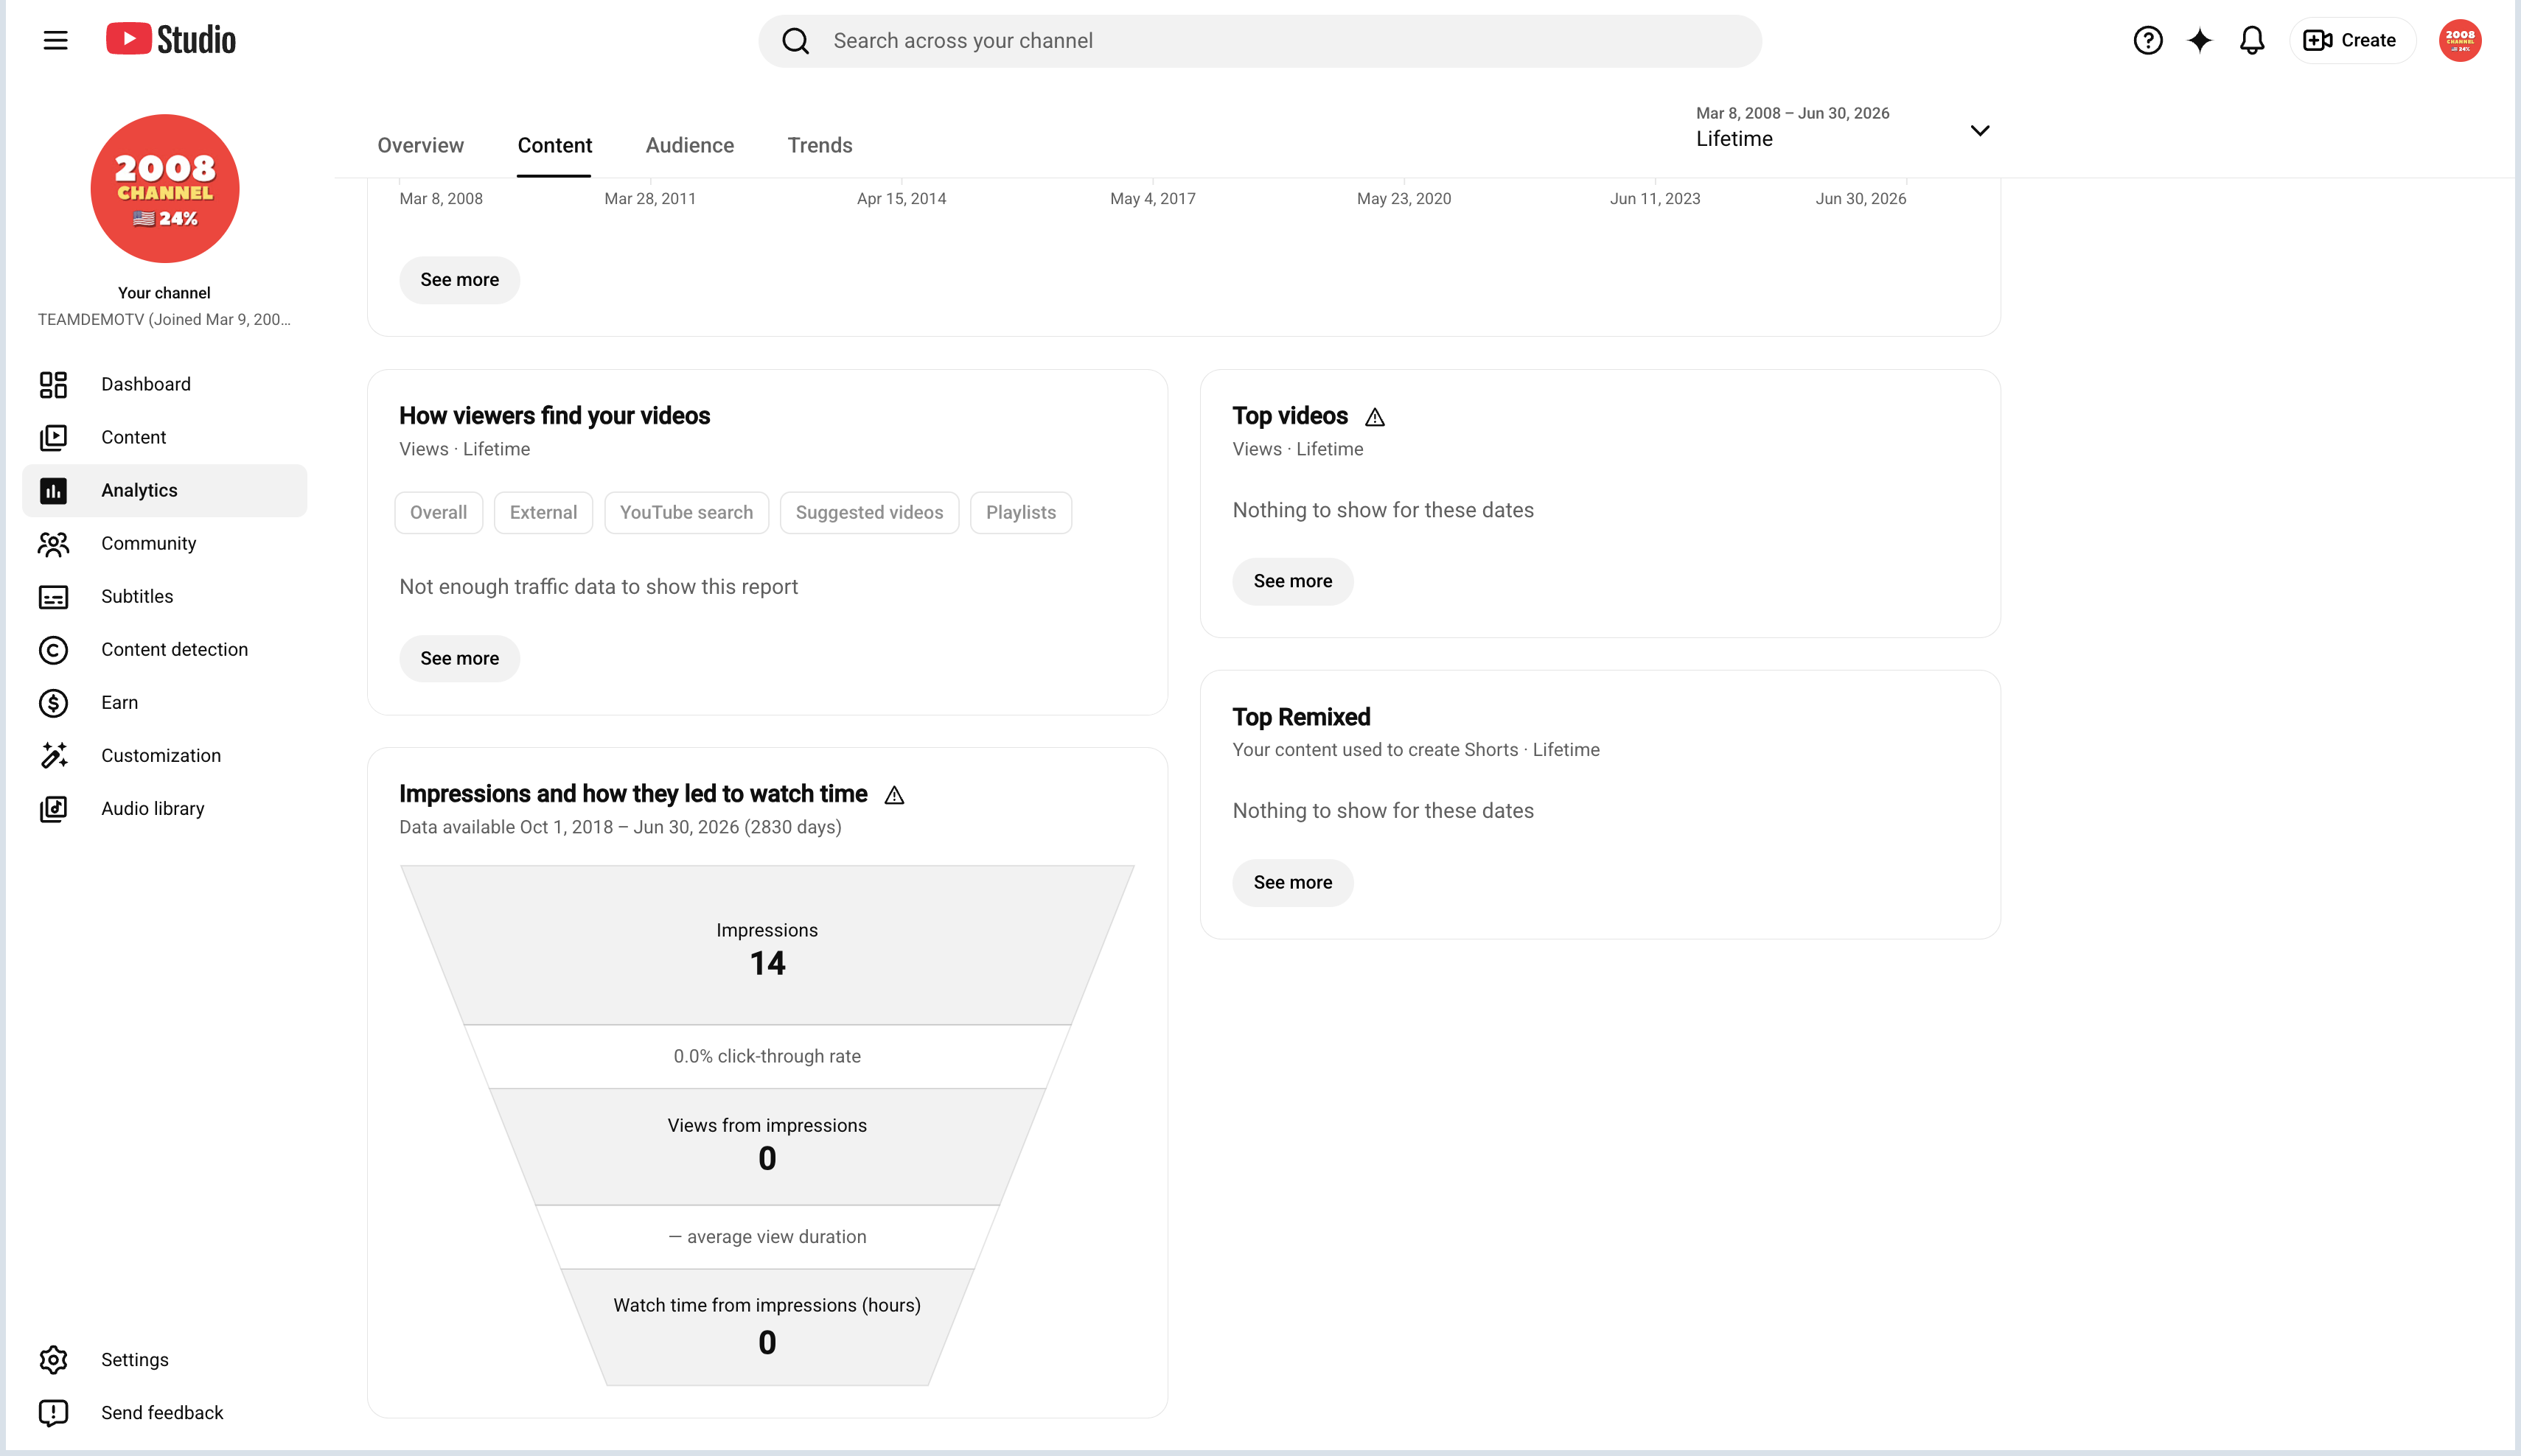Select the Content analytics tab

pyautogui.click(x=554, y=145)
